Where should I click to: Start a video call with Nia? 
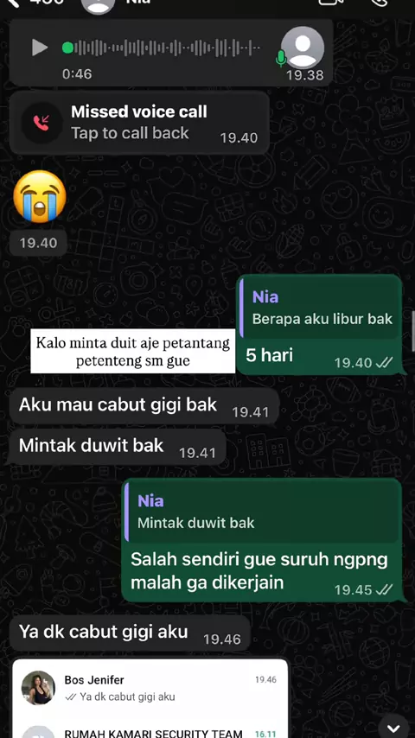pyautogui.click(x=330, y=3)
